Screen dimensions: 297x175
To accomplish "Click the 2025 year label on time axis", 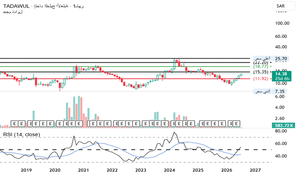I will [198, 170].
